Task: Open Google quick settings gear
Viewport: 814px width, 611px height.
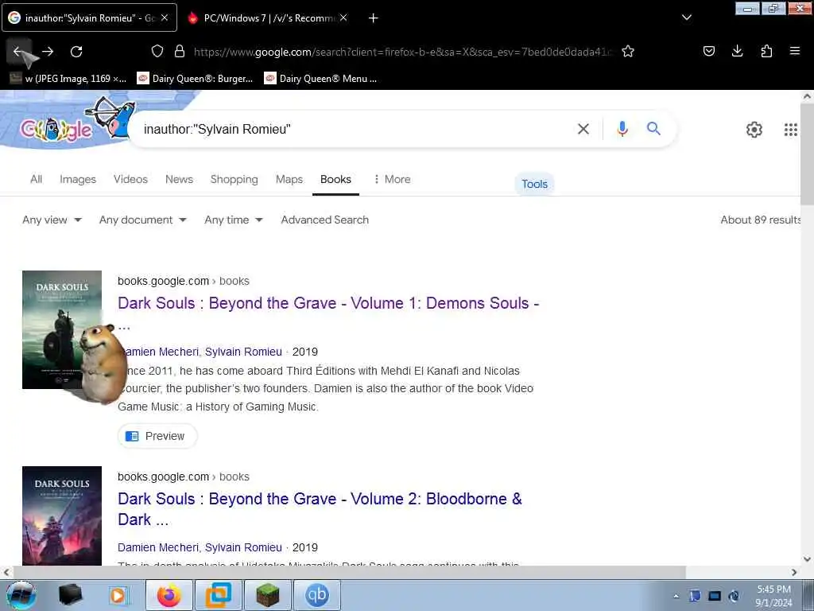Action: tap(754, 130)
